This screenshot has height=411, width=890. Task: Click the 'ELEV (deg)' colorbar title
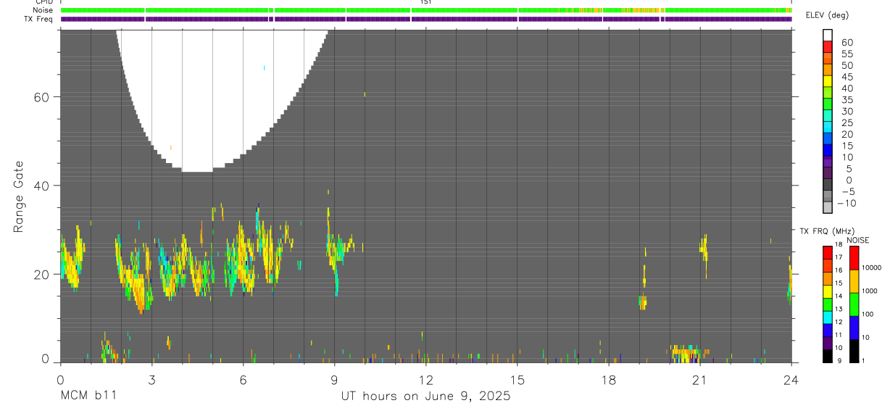tap(828, 15)
